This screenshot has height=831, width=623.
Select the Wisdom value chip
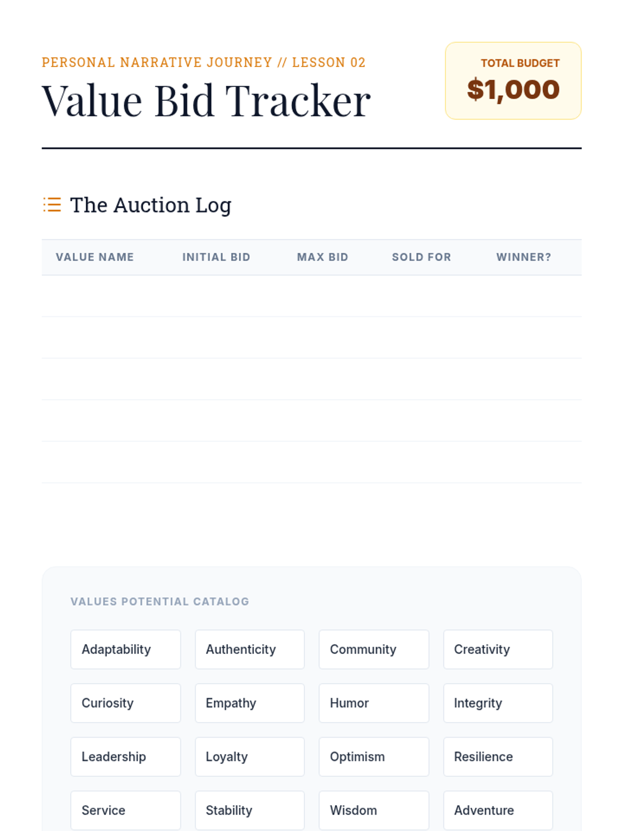[x=374, y=810]
